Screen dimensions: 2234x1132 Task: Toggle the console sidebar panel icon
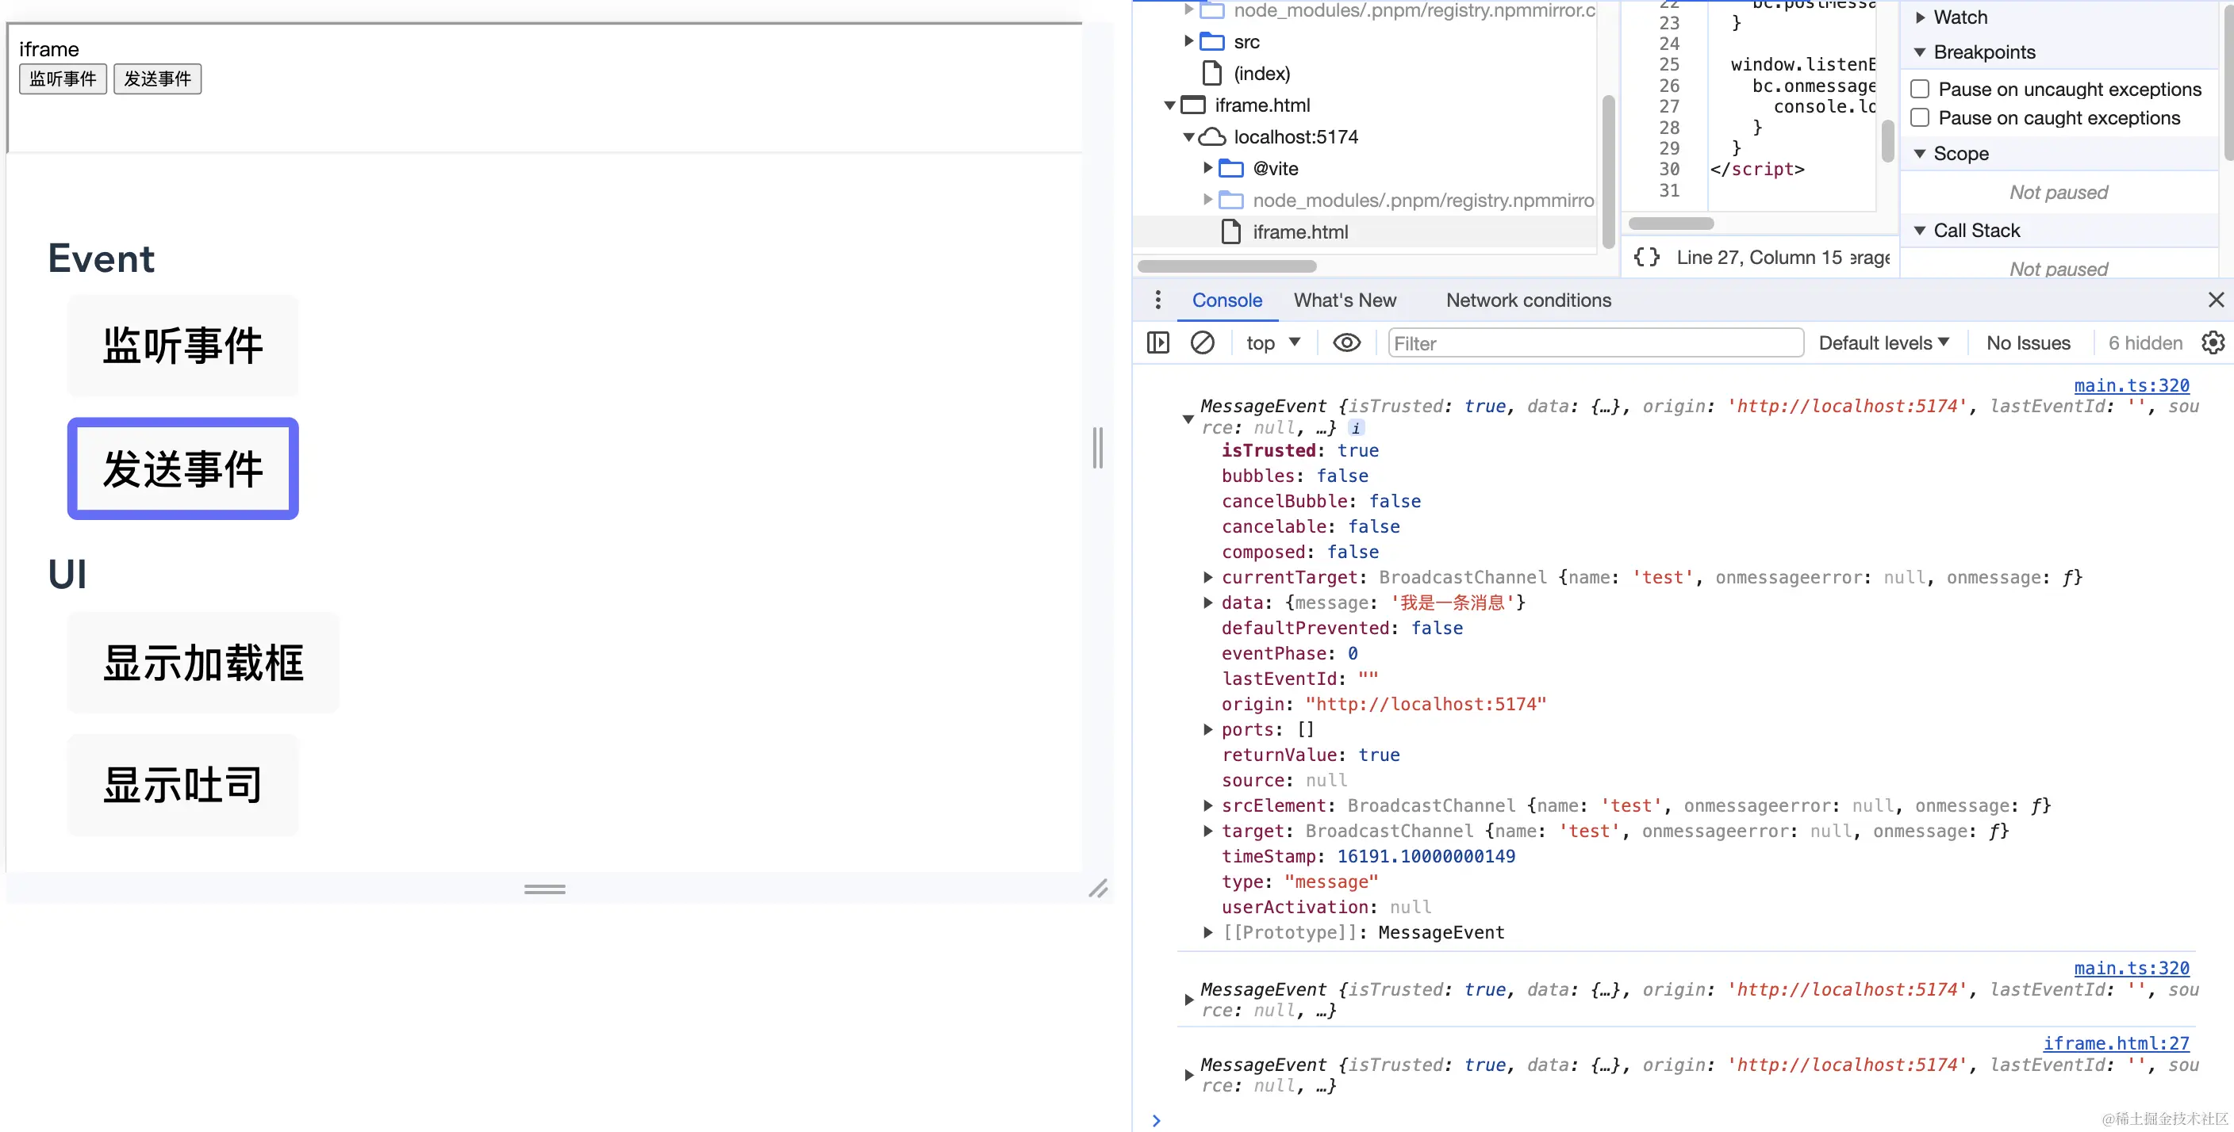[x=1157, y=343]
